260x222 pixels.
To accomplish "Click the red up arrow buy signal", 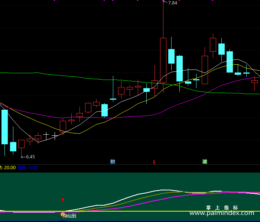I will tap(63, 199).
